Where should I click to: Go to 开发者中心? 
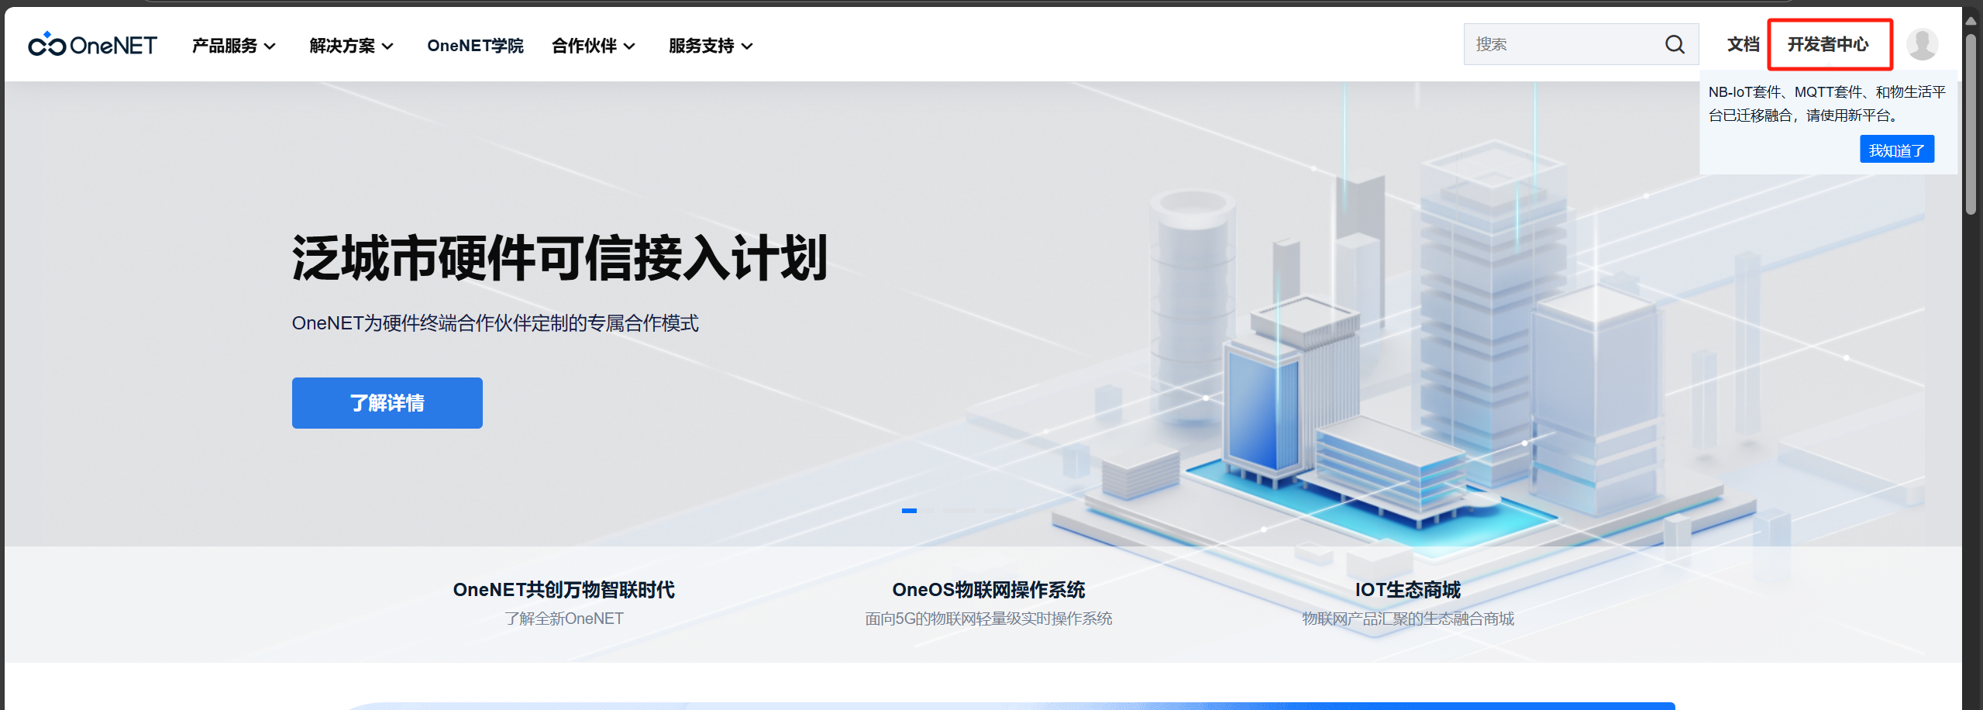[1828, 44]
